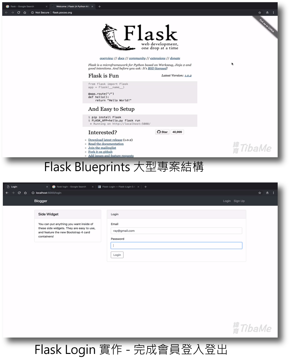Click the Login submit button
The width and height of the screenshot is (289, 364).
117,255
